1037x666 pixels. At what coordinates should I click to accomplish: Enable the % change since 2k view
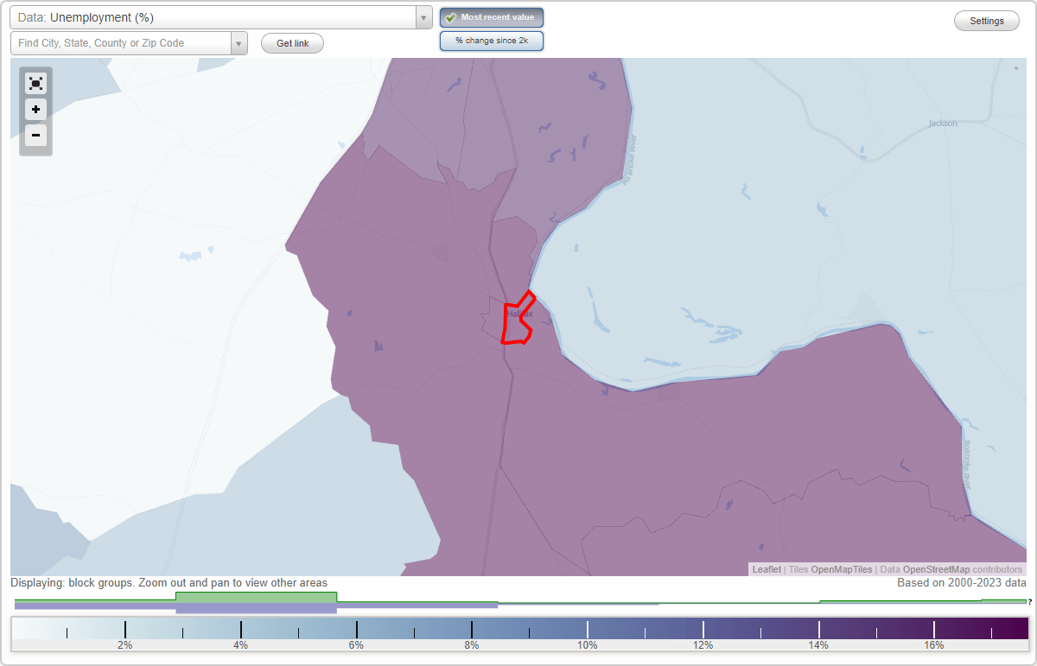tap(491, 40)
